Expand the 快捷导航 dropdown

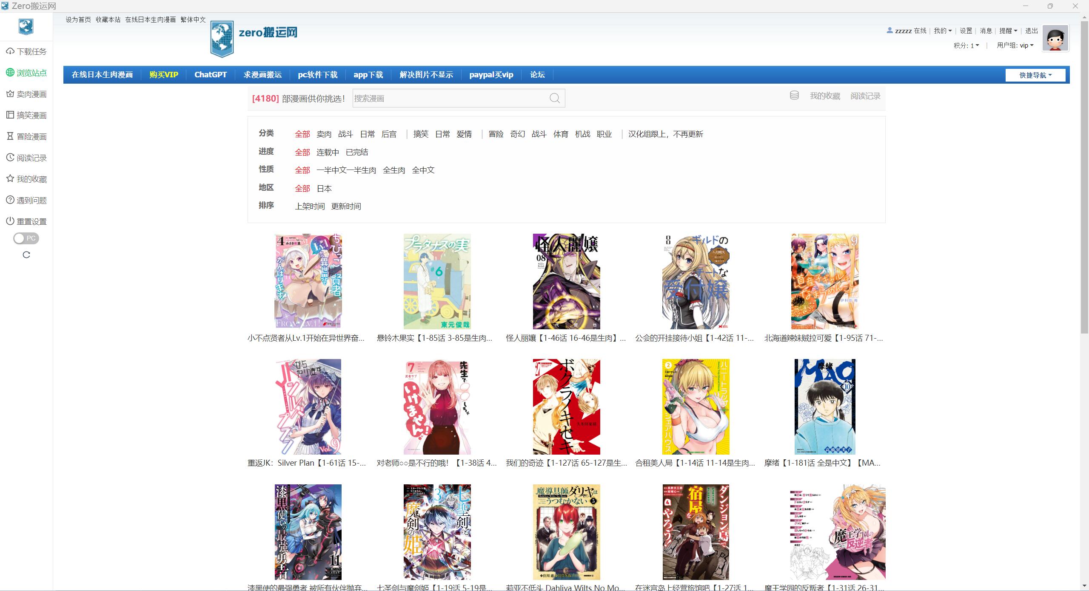[1035, 75]
